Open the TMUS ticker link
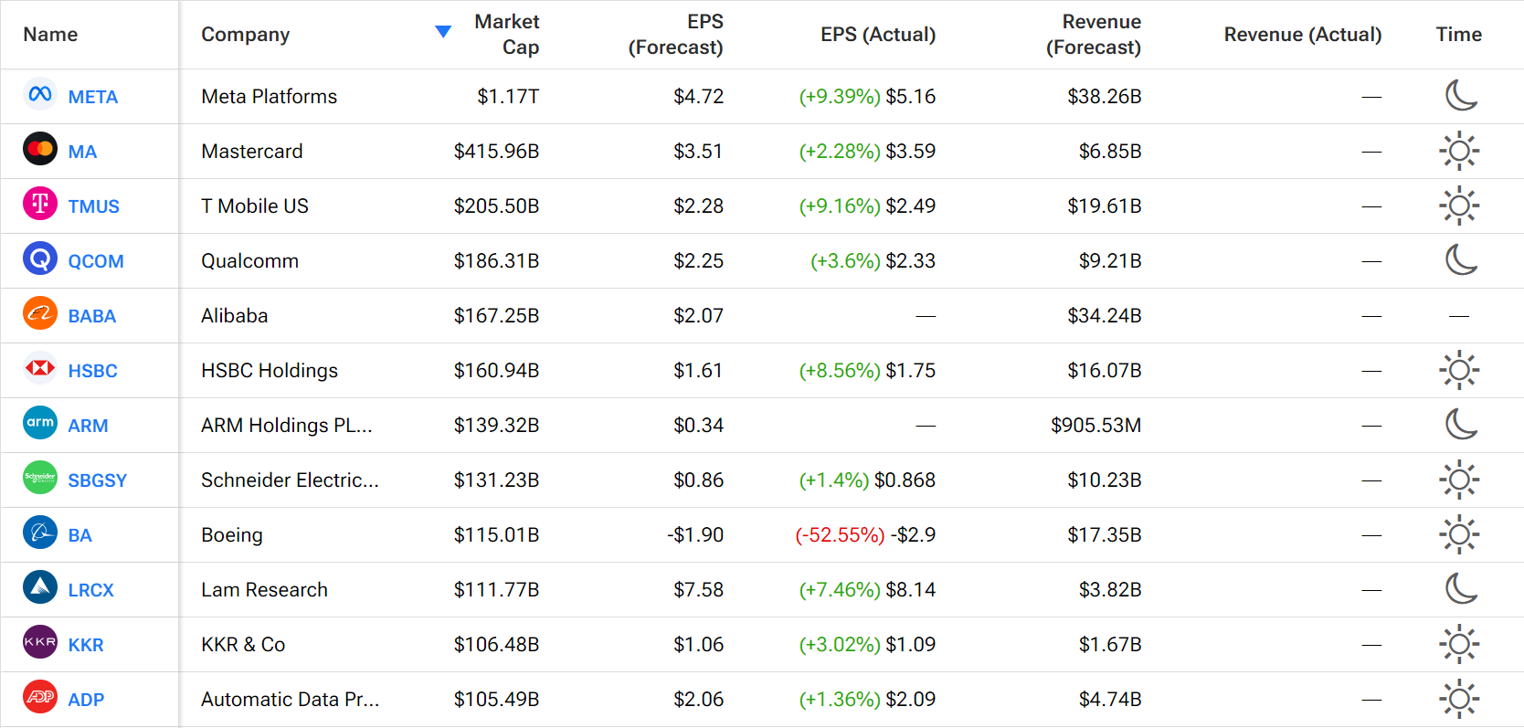Image resolution: width=1524 pixels, height=728 pixels. tap(94, 206)
